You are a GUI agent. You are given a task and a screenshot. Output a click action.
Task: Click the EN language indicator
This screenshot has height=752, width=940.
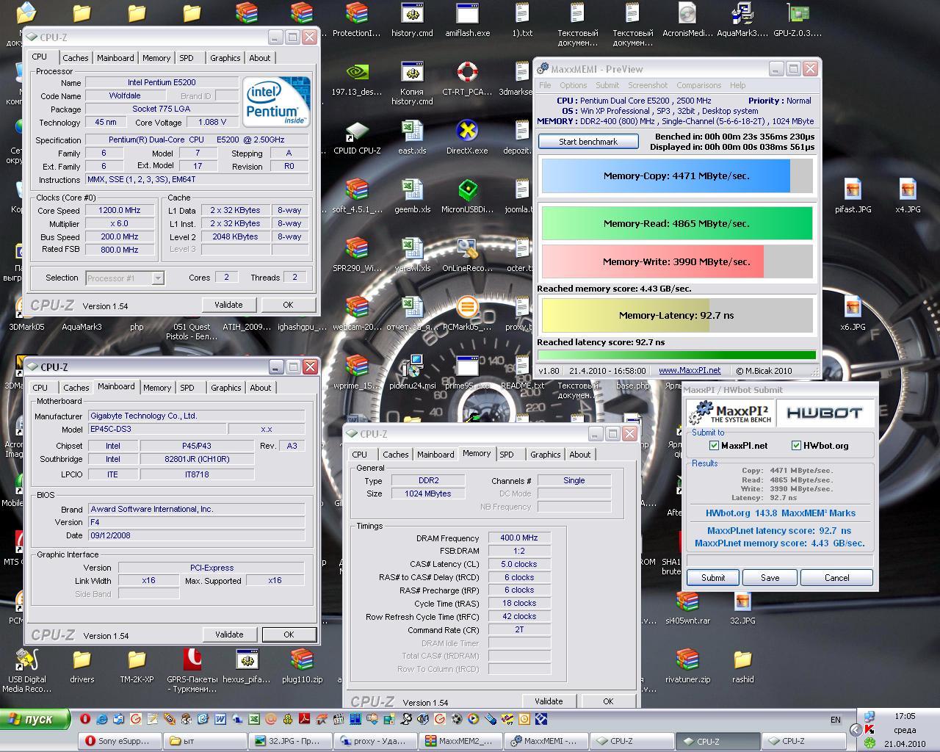click(836, 720)
